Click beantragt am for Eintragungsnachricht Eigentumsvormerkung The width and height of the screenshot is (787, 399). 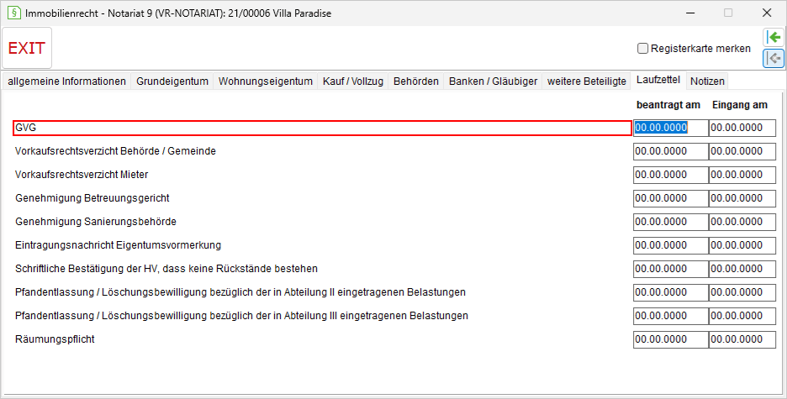coord(671,245)
